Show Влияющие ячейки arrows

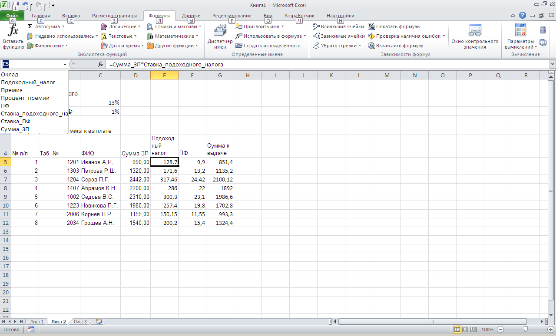click(x=338, y=26)
